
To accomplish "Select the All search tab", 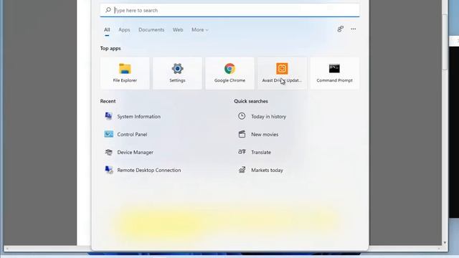I will pos(107,30).
